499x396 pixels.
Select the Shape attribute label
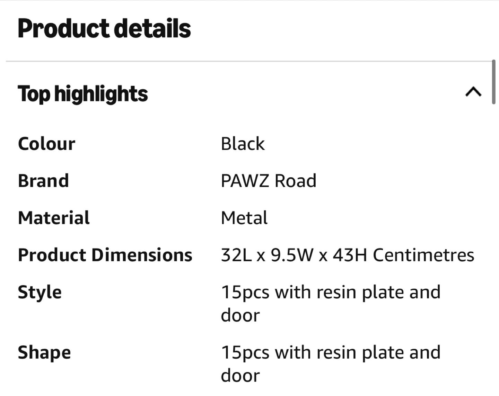click(44, 352)
